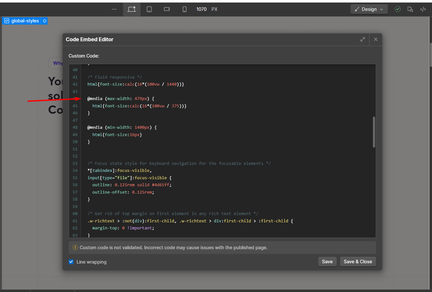The image size is (432, 292).
Task: Click the .w-richtext selector line 61
Action: (190, 221)
